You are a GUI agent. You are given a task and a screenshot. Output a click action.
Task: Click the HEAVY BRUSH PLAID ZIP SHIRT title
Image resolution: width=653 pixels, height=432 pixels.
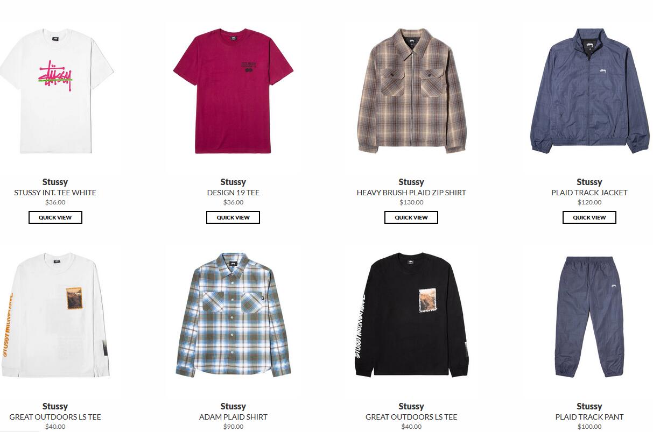411,193
